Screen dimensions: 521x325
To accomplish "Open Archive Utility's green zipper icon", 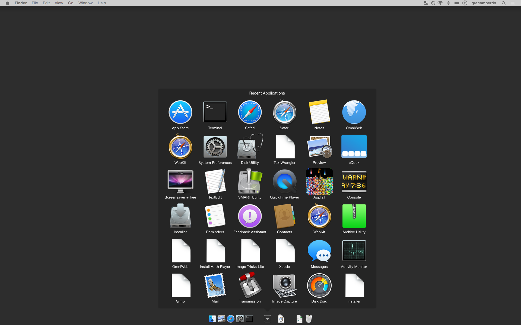I will (x=354, y=216).
